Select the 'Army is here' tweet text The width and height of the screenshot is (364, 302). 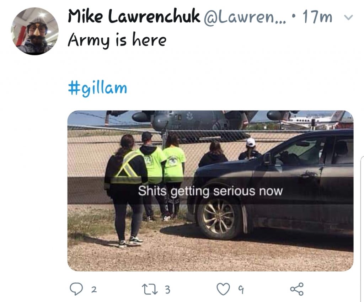point(117,40)
